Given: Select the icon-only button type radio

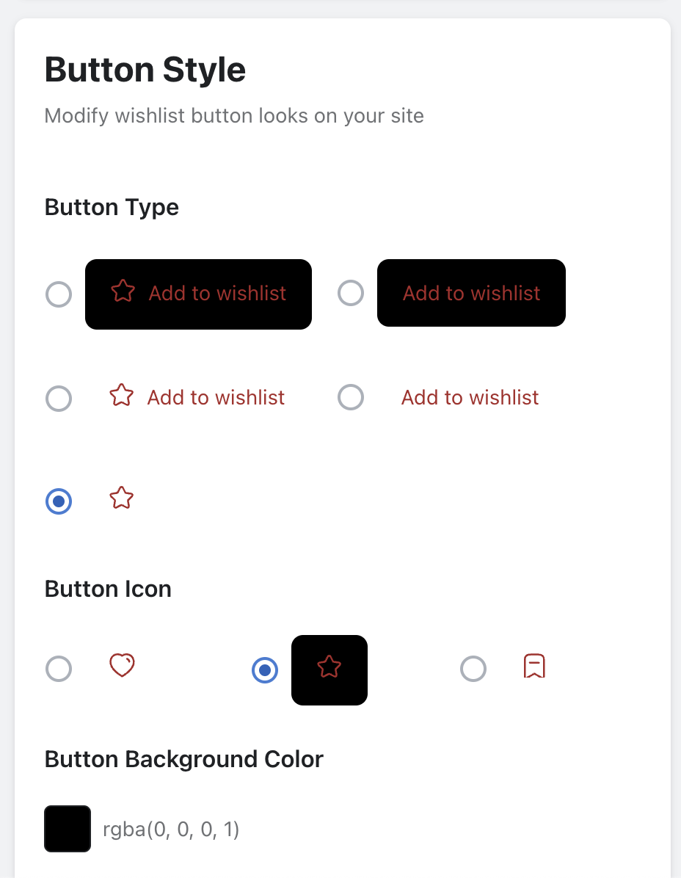Looking at the screenshot, I should point(59,501).
